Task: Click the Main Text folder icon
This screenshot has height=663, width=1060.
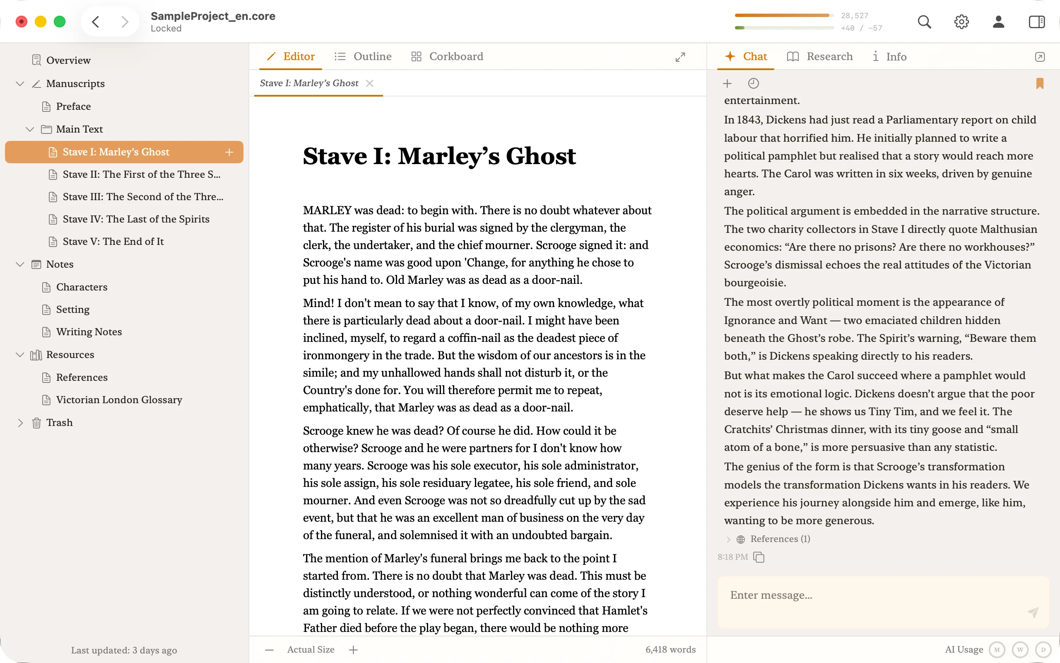Action: click(x=46, y=129)
